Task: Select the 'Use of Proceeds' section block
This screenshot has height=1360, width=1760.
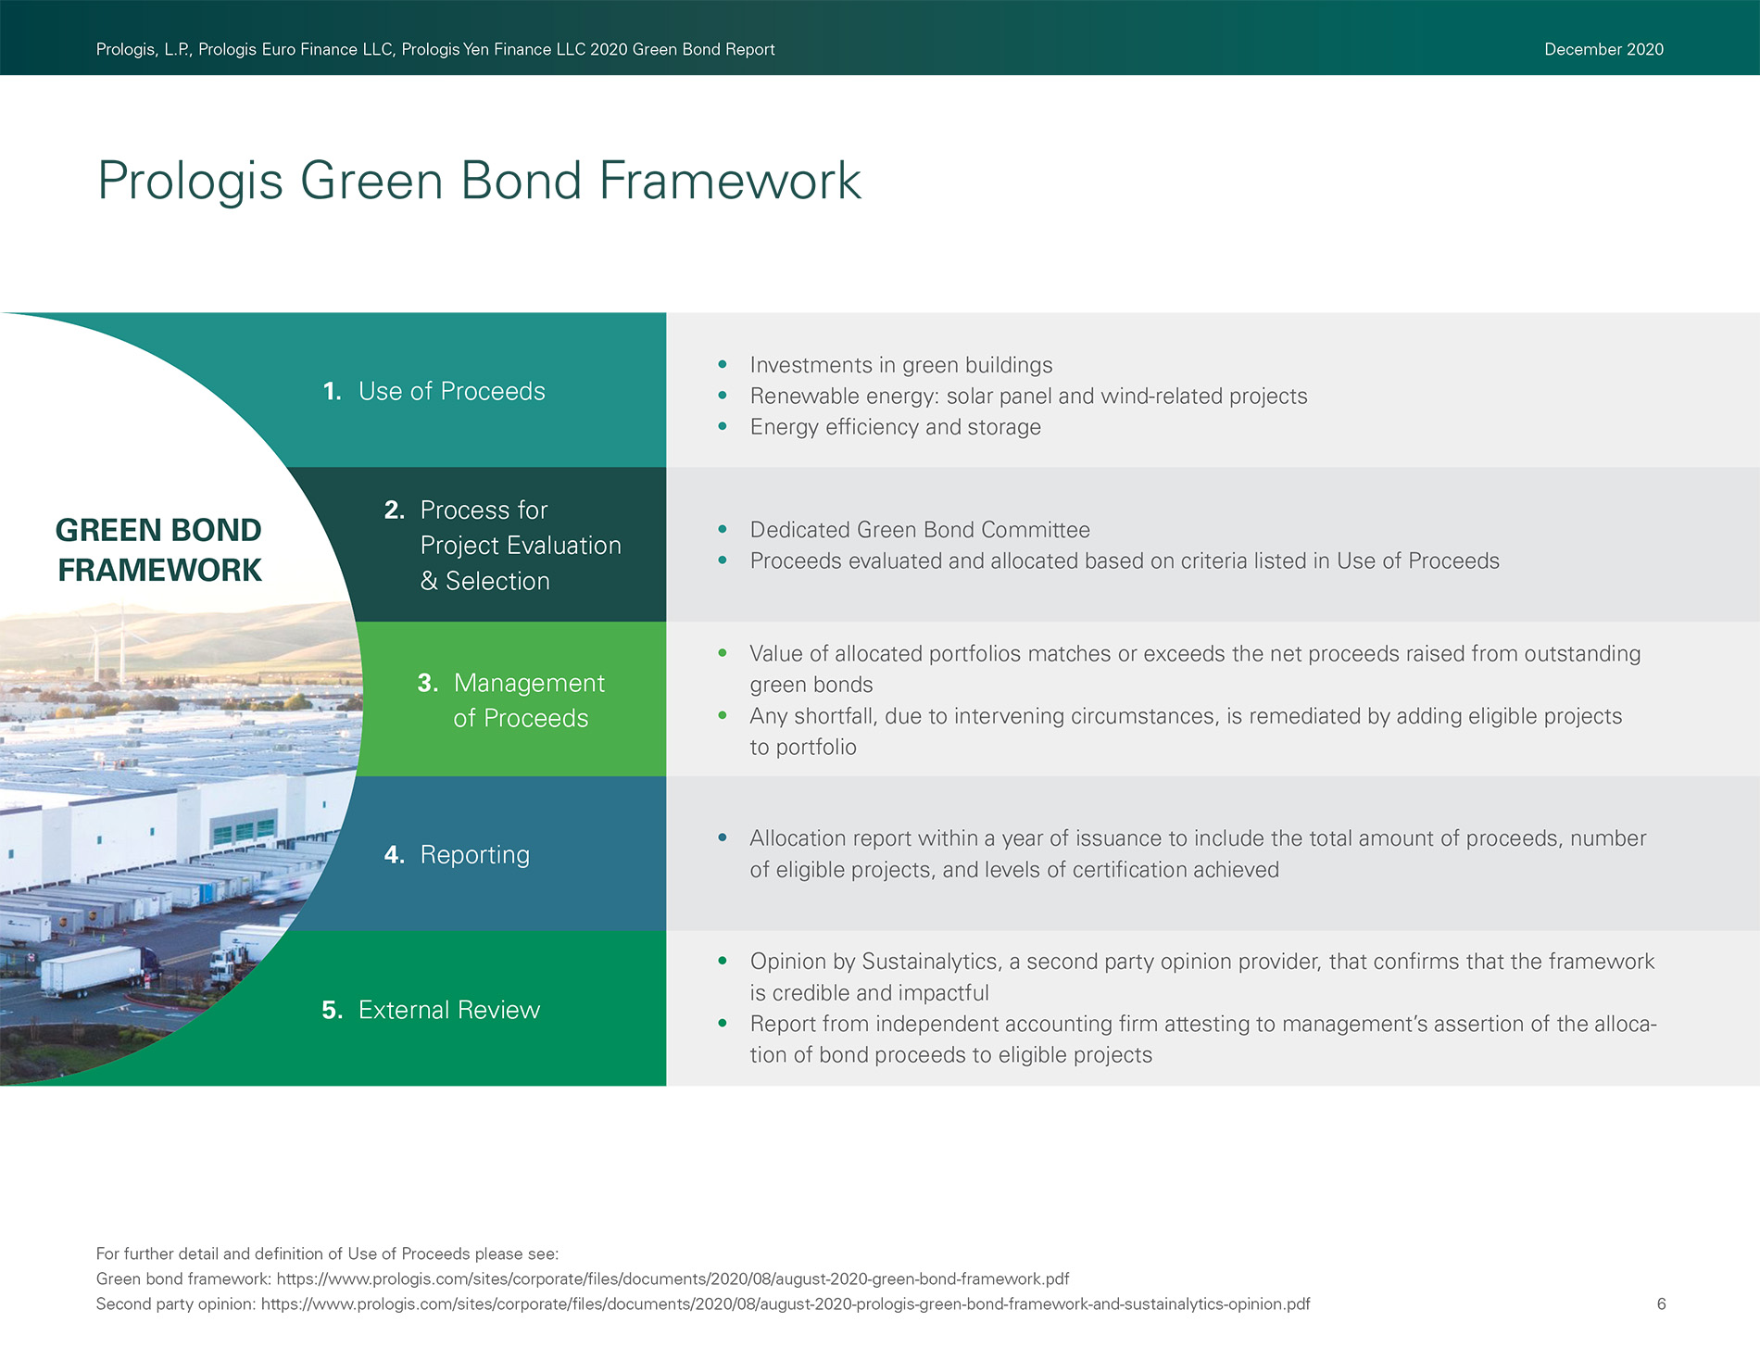Action: click(451, 391)
